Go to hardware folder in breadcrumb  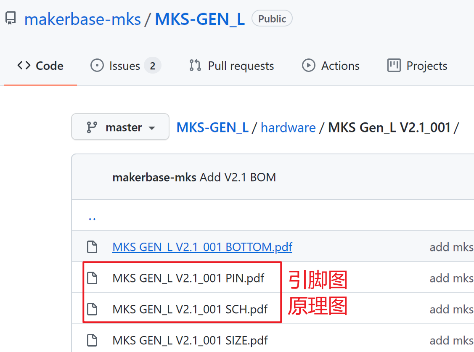pyautogui.click(x=288, y=127)
